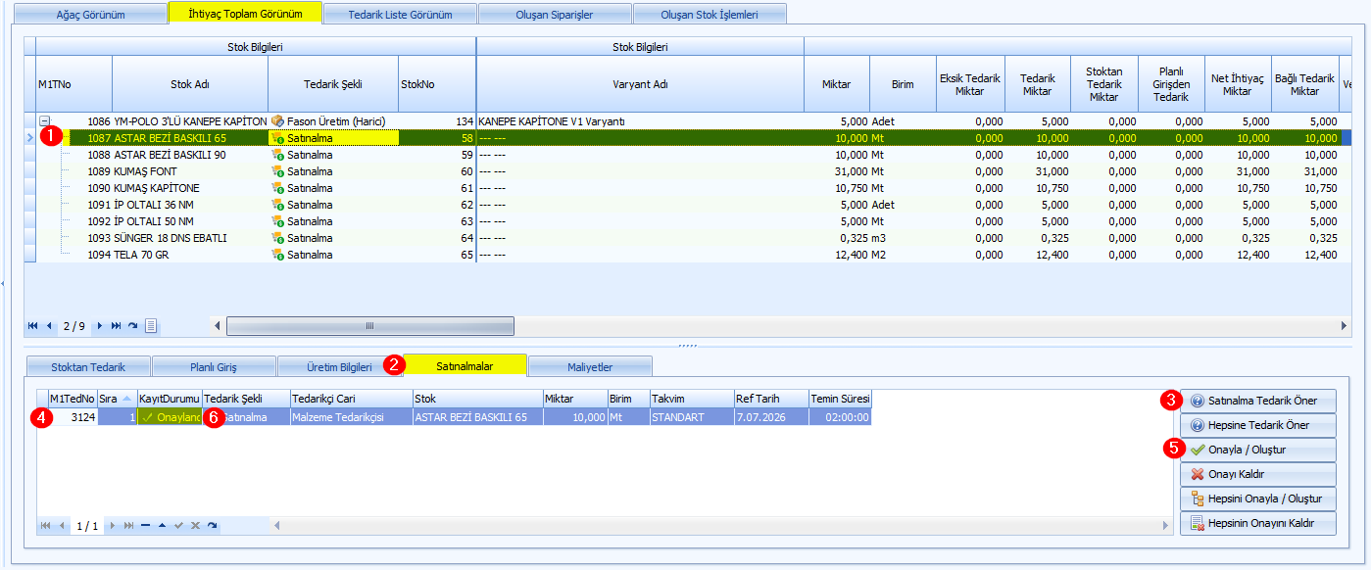Image resolution: width=1371 pixels, height=570 pixels.
Task: Click Hepsine Tedarik Öner button
Action: (1258, 425)
